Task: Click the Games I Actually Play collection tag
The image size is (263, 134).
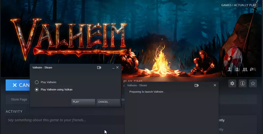Action: [x=238, y=5]
